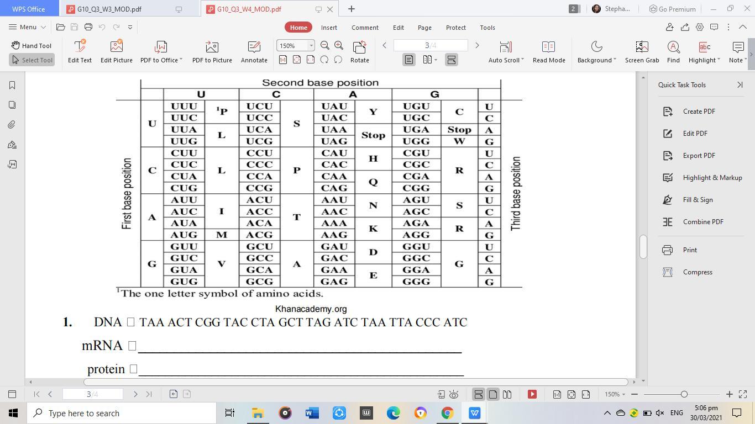Go to the next page arrow in toolbar
The width and height of the screenshot is (755, 424).
477,45
